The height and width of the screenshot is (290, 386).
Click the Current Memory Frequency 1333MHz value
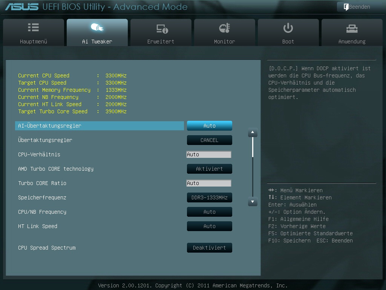[116, 90]
